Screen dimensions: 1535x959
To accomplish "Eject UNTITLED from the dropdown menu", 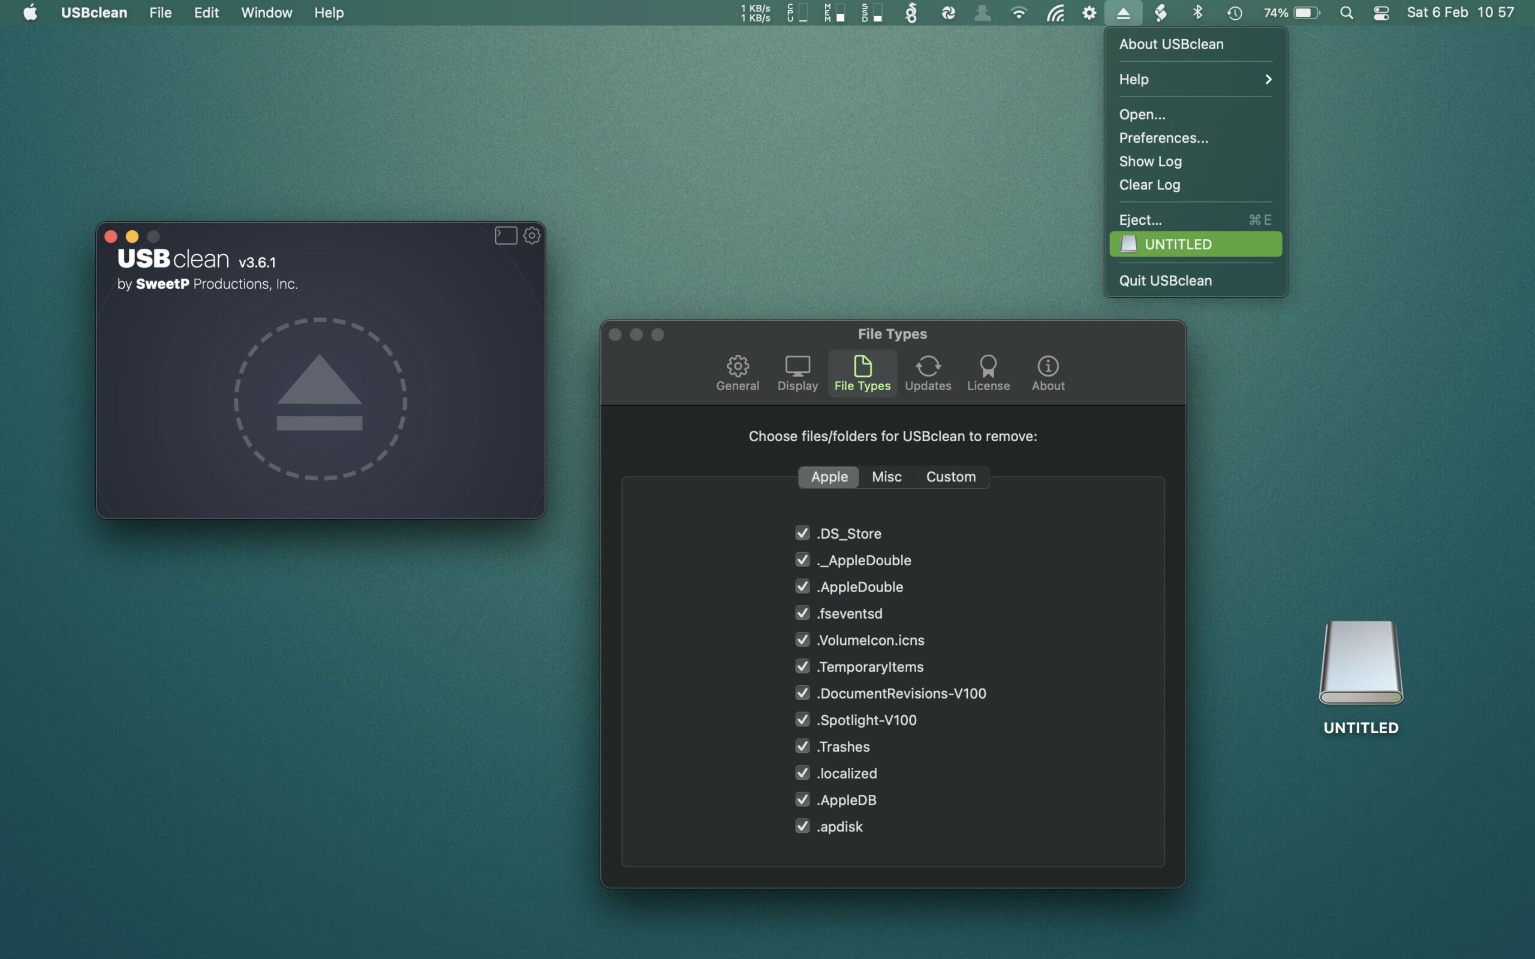I will 1196,244.
